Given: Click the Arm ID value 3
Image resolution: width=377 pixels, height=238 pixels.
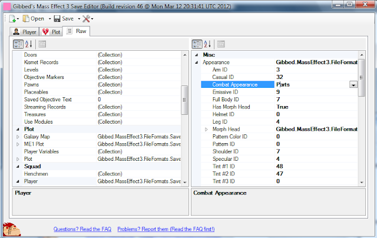Looking at the screenshot, I should pyautogui.click(x=278, y=70).
